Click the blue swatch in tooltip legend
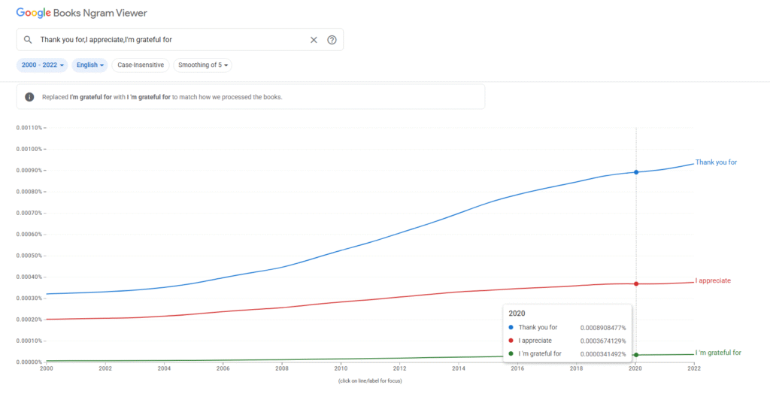This screenshot has width=770, height=403. tap(511, 327)
